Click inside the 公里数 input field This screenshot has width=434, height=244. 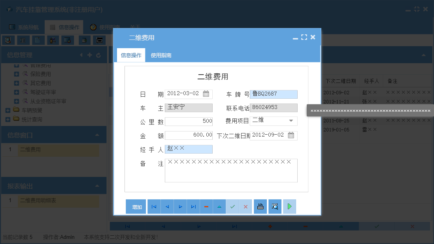pos(189,121)
